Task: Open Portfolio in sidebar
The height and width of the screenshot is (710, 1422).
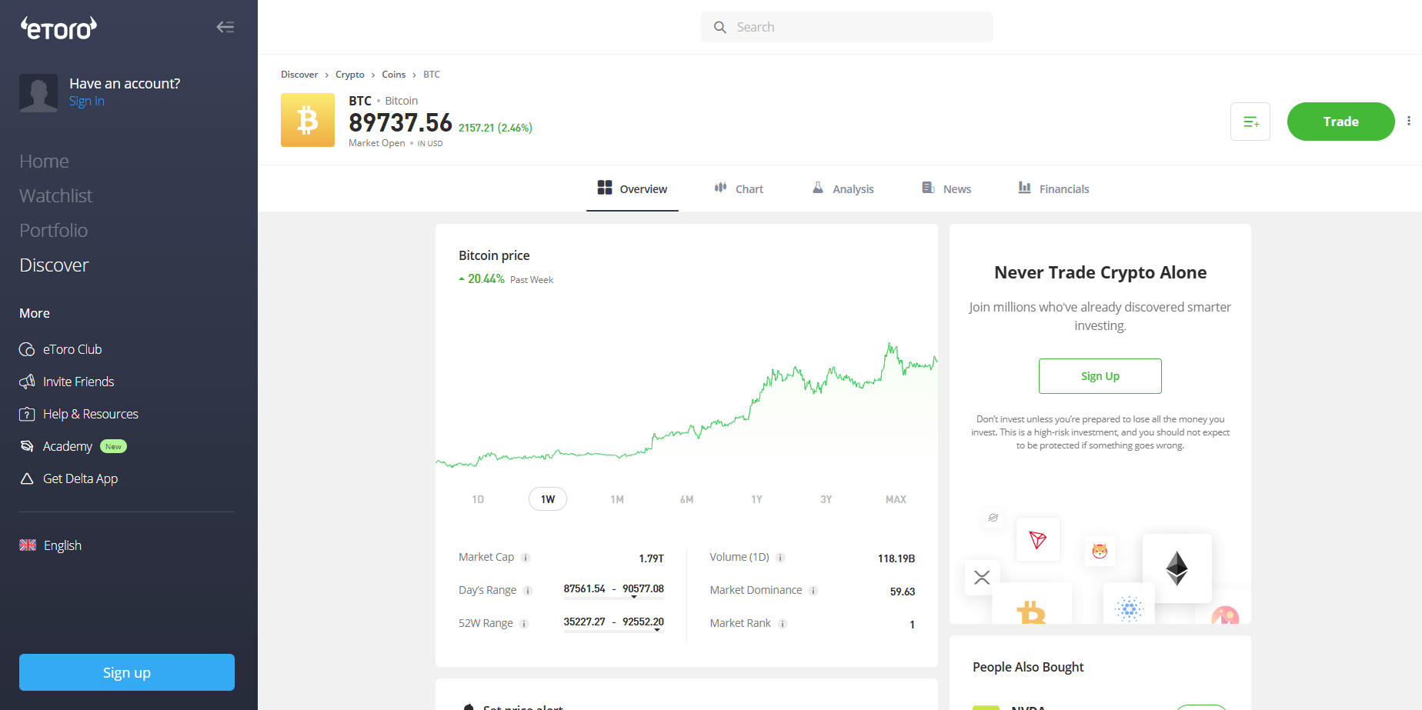Action: coord(54,231)
